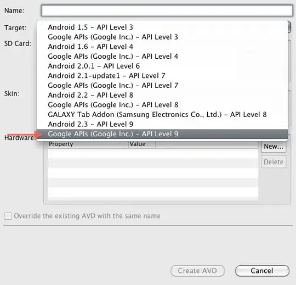Image resolution: width=296 pixels, height=285 pixels.
Task: Click the Create AVD button
Action: click(x=197, y=271)
